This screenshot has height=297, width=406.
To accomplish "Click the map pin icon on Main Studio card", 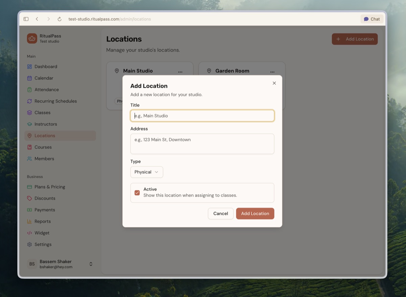I will (x=117, y=71).
